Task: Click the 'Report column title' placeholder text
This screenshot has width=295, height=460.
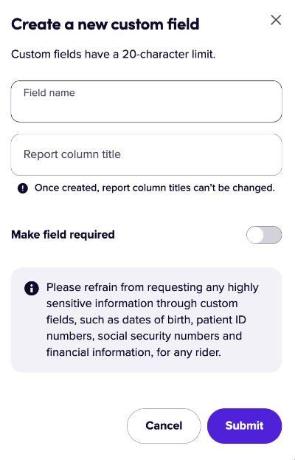Action: click(x=72, y=154)
